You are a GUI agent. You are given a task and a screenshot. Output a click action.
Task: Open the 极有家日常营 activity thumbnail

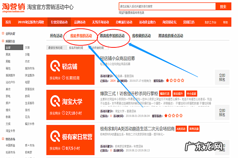(71, 140)
